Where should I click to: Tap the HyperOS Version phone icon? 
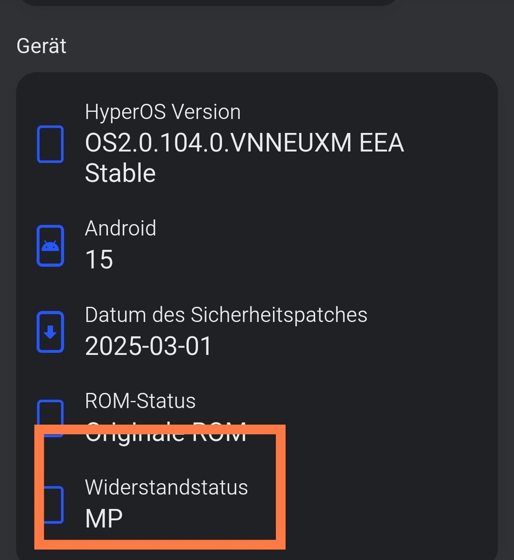tap(50, 144)
